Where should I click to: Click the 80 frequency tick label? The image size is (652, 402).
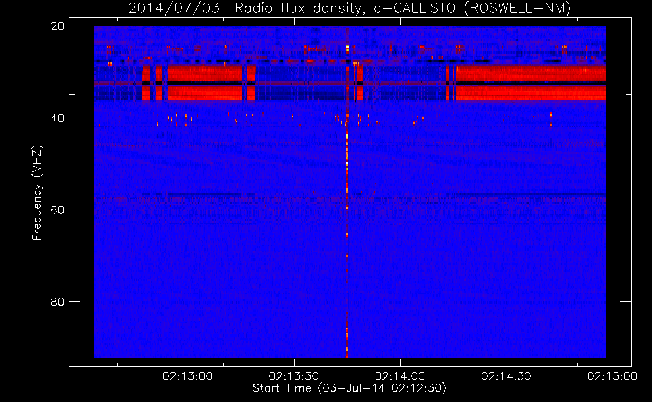[57, 302]
